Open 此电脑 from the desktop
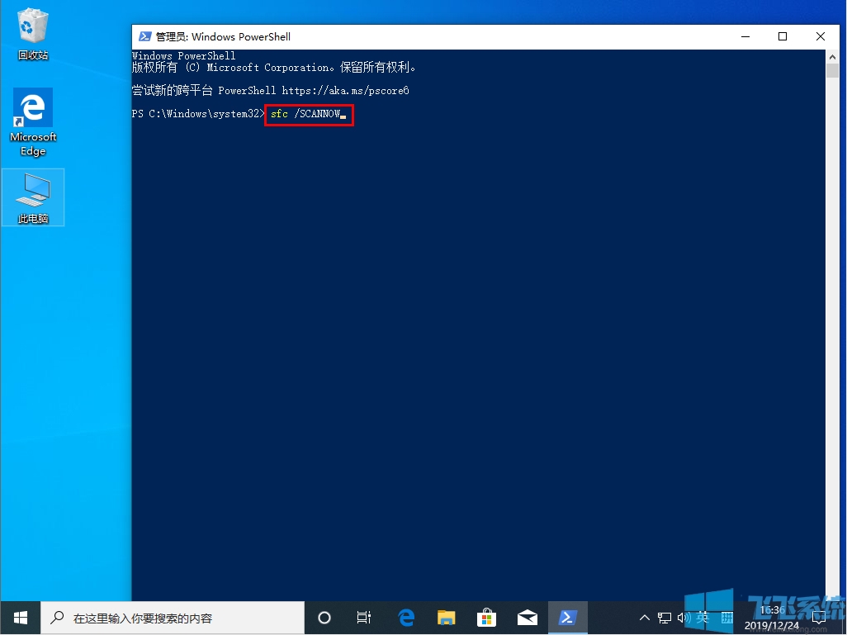The width and height of the screenshot is (847, 635). [x=32, y=192]
